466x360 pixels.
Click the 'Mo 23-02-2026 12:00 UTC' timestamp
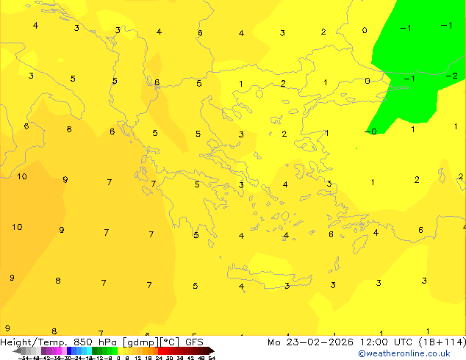tap(340, 342)
